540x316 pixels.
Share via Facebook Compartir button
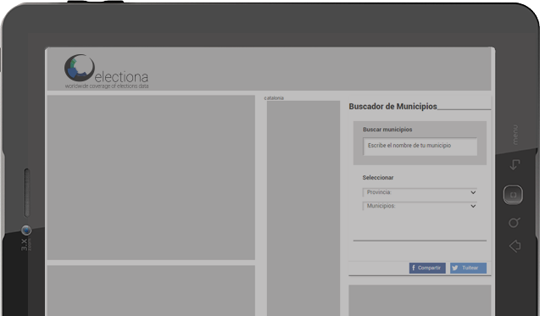click(x=427, y=268)
